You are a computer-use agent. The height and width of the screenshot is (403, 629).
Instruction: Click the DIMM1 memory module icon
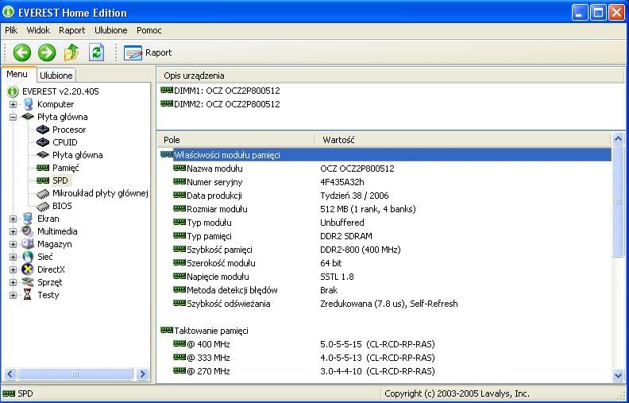tap(167, 91)
